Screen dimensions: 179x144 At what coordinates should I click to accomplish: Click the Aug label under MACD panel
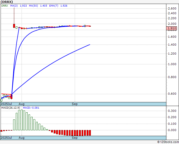pyautogui.click(x=22, y=138)
